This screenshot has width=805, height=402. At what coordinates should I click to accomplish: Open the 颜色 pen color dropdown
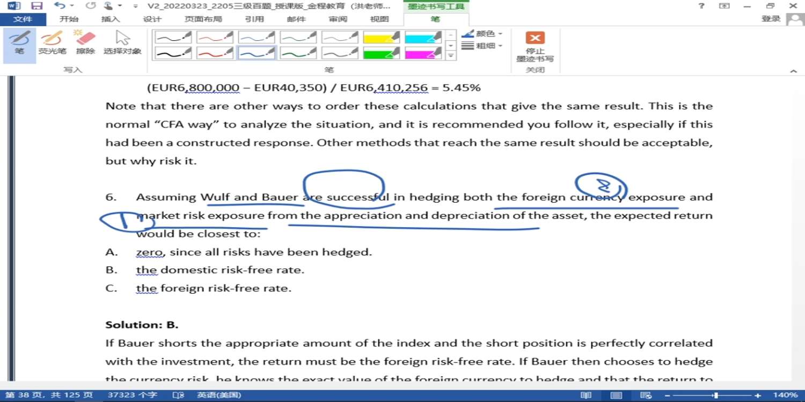pyautogui.click(x=482, y=34)
